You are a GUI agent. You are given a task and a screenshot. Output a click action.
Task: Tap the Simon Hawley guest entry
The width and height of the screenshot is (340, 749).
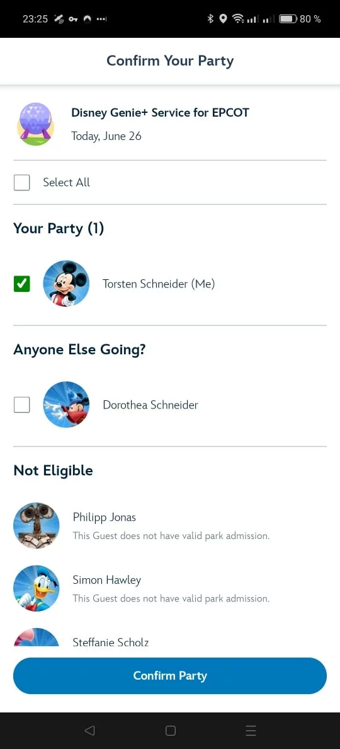170,588
